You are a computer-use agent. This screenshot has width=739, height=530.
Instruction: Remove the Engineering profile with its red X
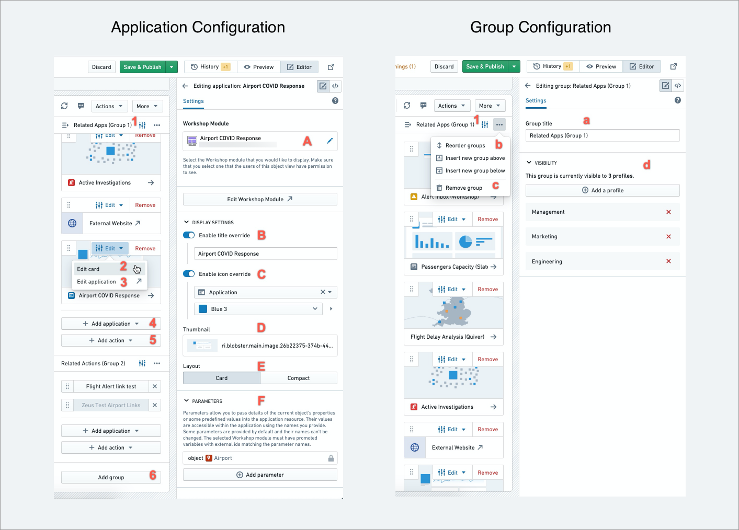[668, 261]
